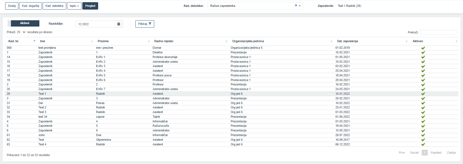Switch to the Pregled view
Viewport: 463px width, 164px height.
pos(90,6)
